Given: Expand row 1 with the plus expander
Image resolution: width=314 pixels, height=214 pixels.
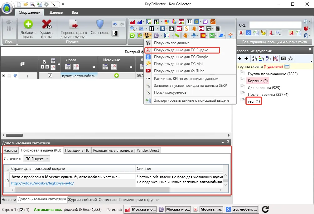Looking at the screenshot, I should point(4,76).
